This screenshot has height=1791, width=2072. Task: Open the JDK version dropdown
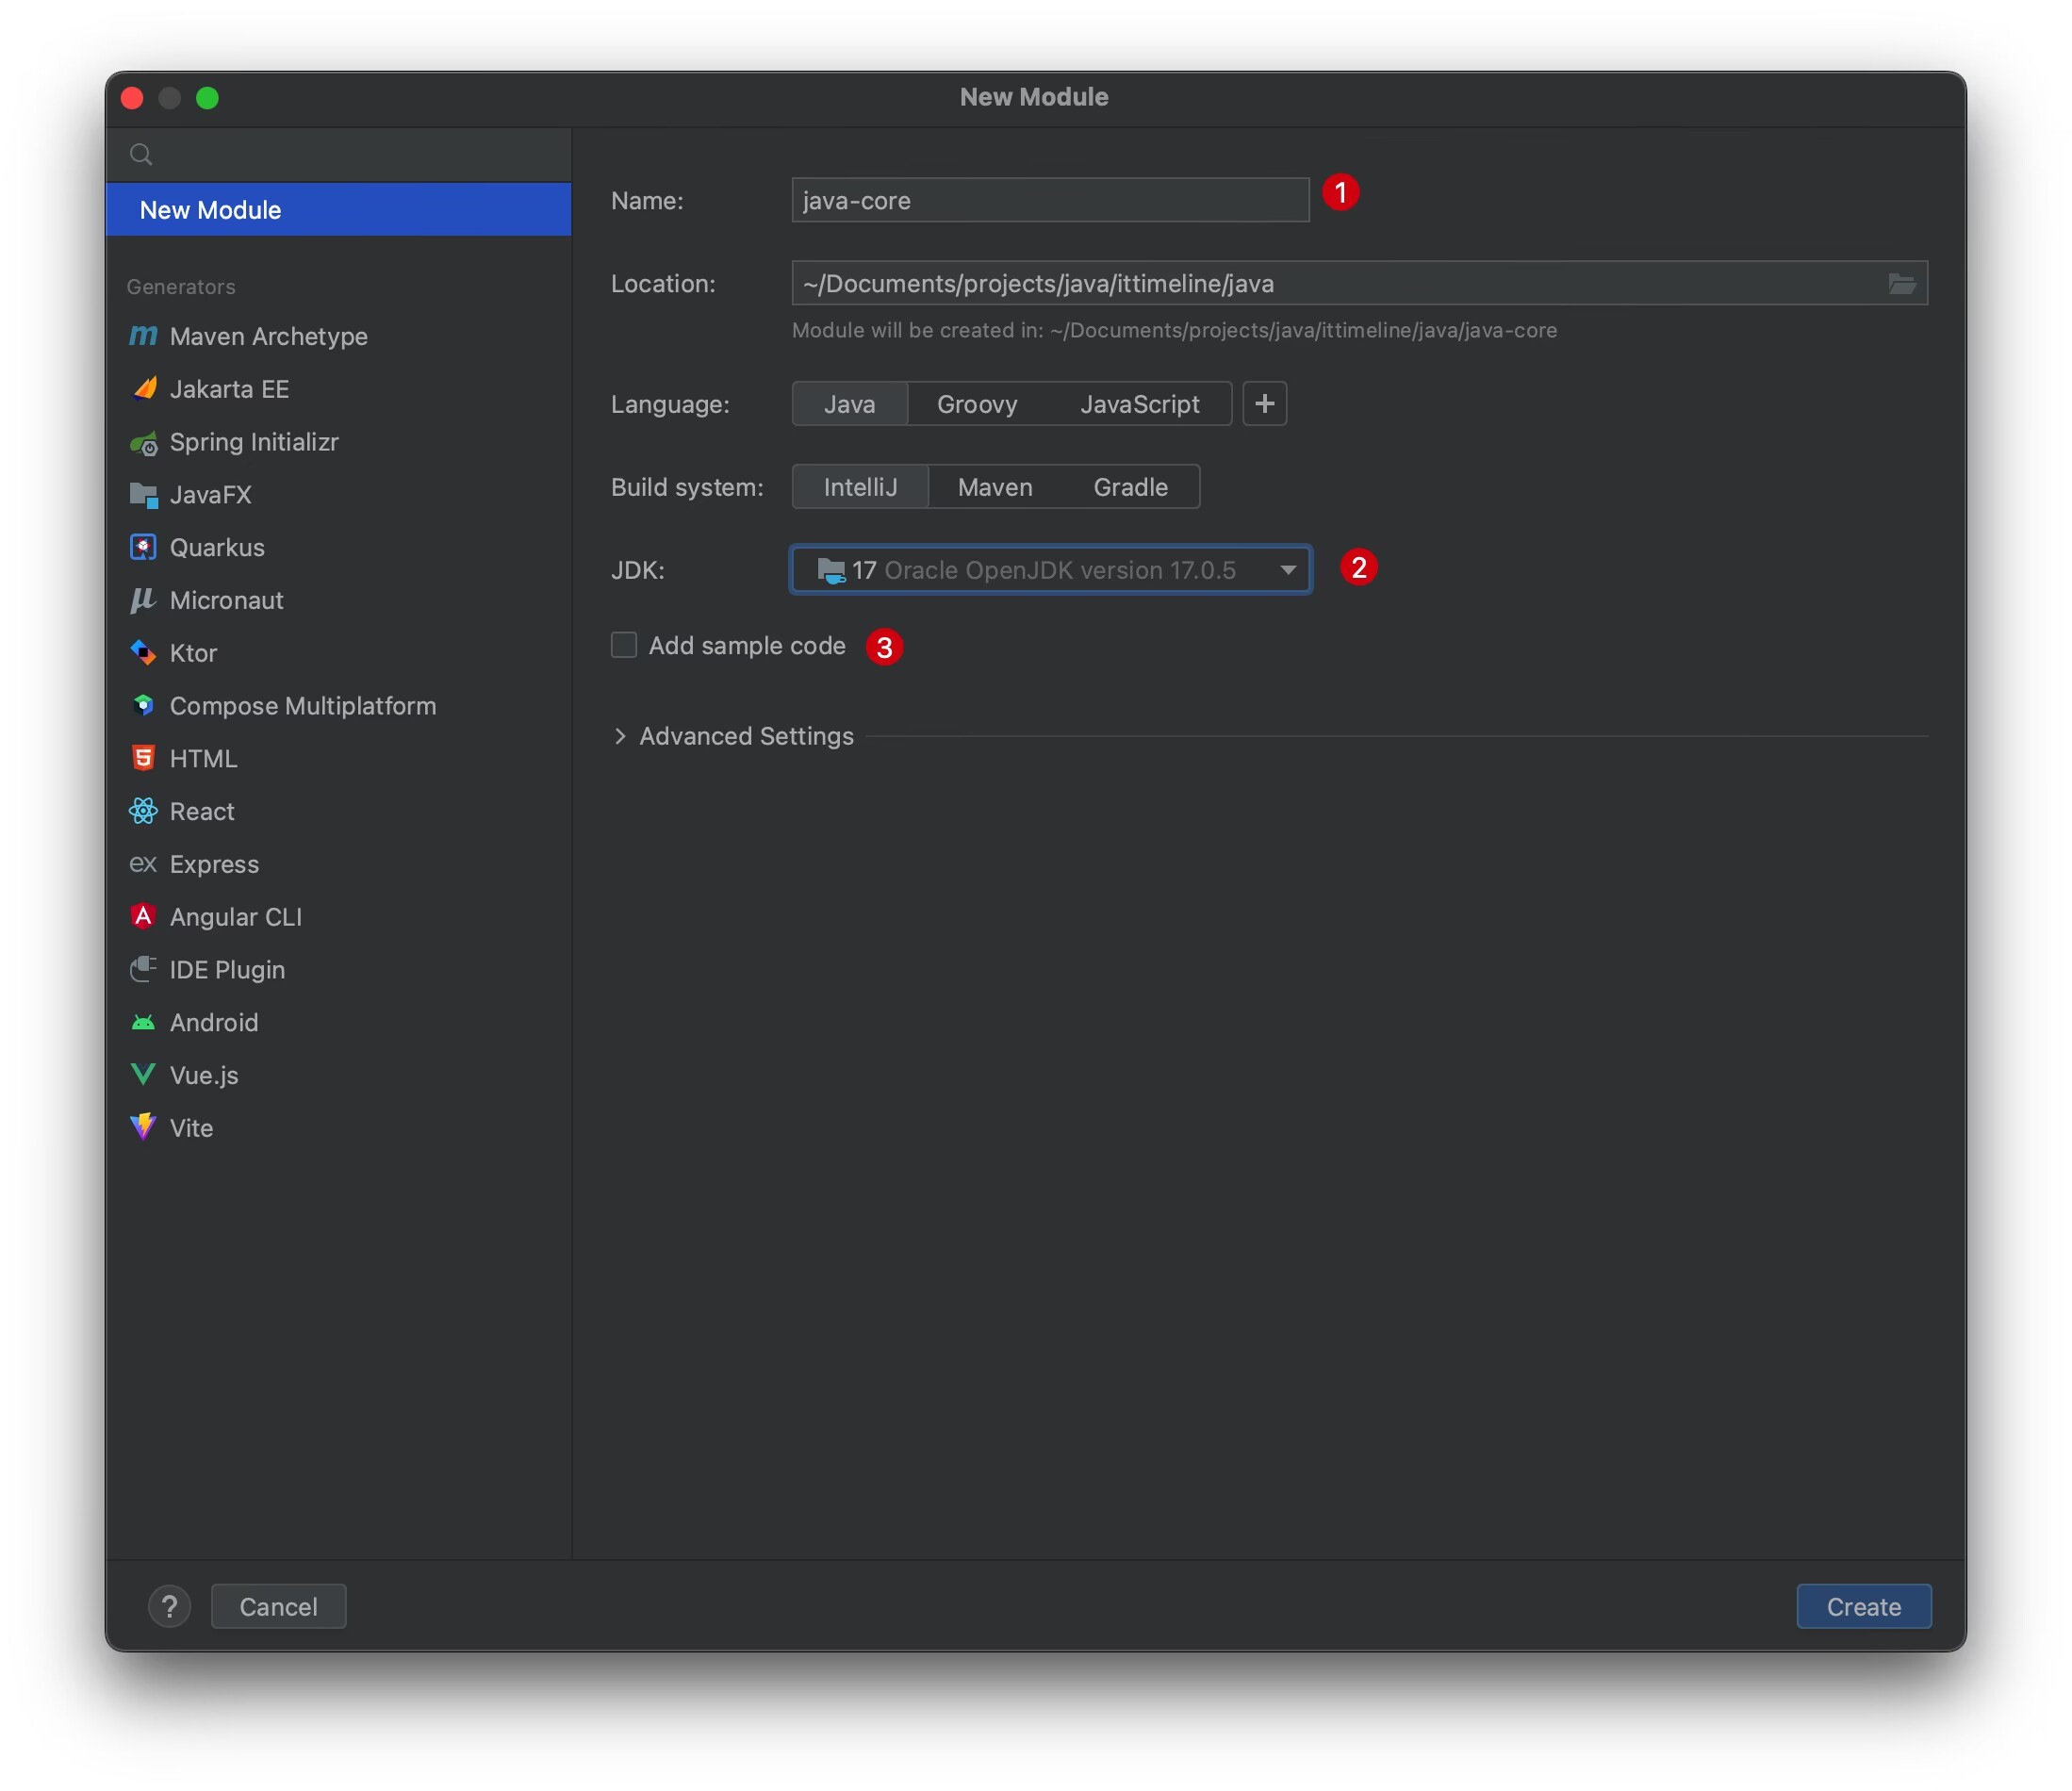point(1051,570)
